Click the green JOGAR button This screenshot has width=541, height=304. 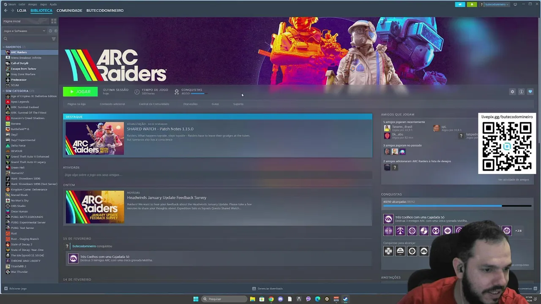click(80, 92)
